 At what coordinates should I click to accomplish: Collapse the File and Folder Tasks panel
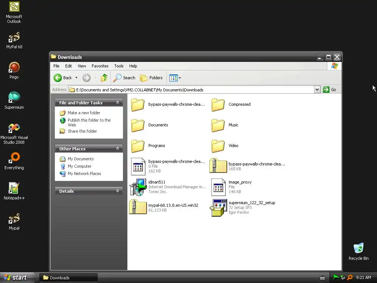pos(117,102)
